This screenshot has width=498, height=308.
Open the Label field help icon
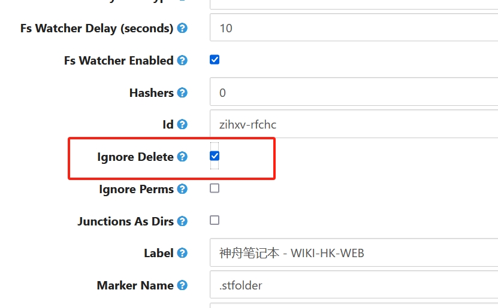[182, 253]
